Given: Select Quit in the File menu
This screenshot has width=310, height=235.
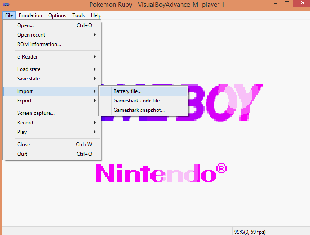Looking at the screenshot, I should [x=52, y=154].
